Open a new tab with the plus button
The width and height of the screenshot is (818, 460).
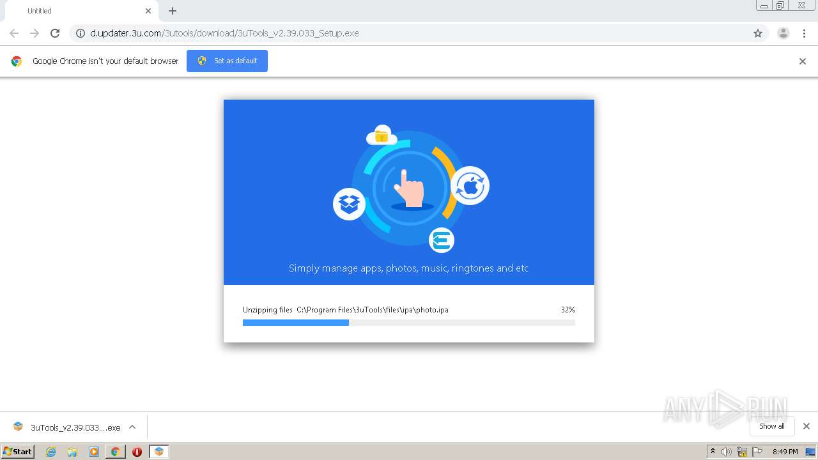[x=173, y=11]
